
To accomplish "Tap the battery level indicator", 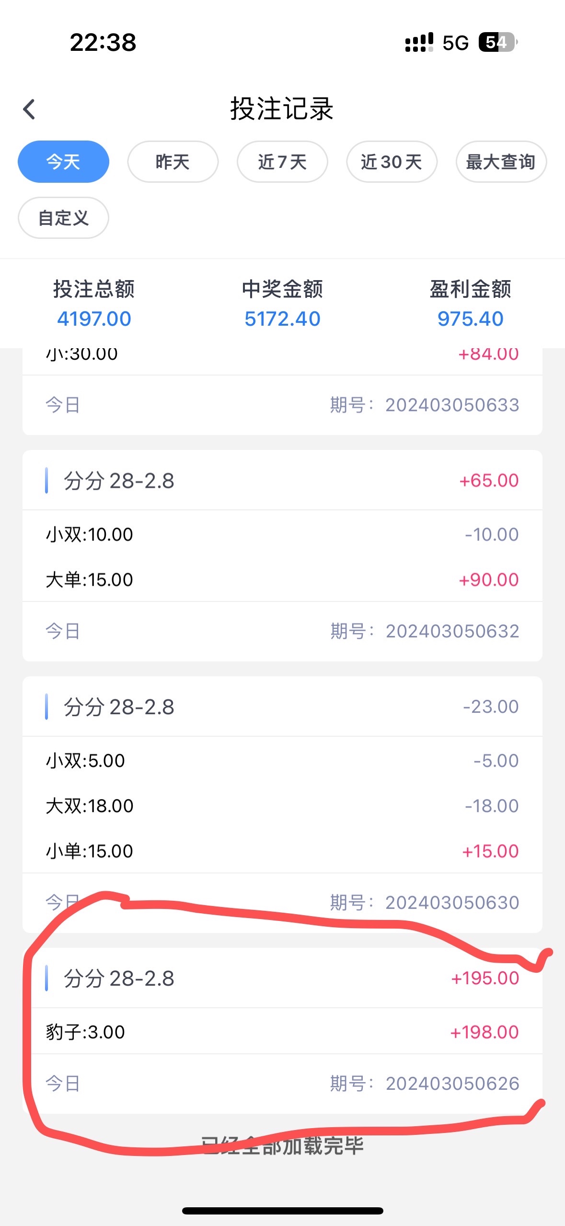I will [497, 42].
